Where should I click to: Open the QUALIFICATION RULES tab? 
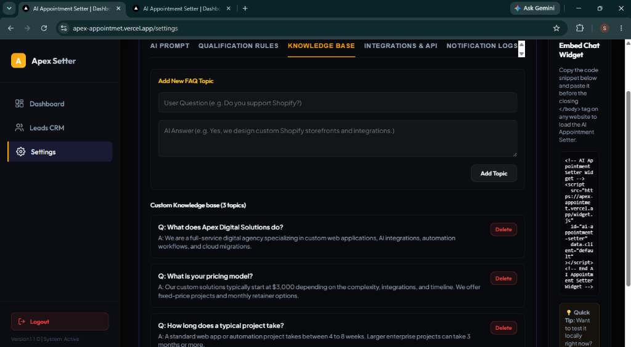238,46
